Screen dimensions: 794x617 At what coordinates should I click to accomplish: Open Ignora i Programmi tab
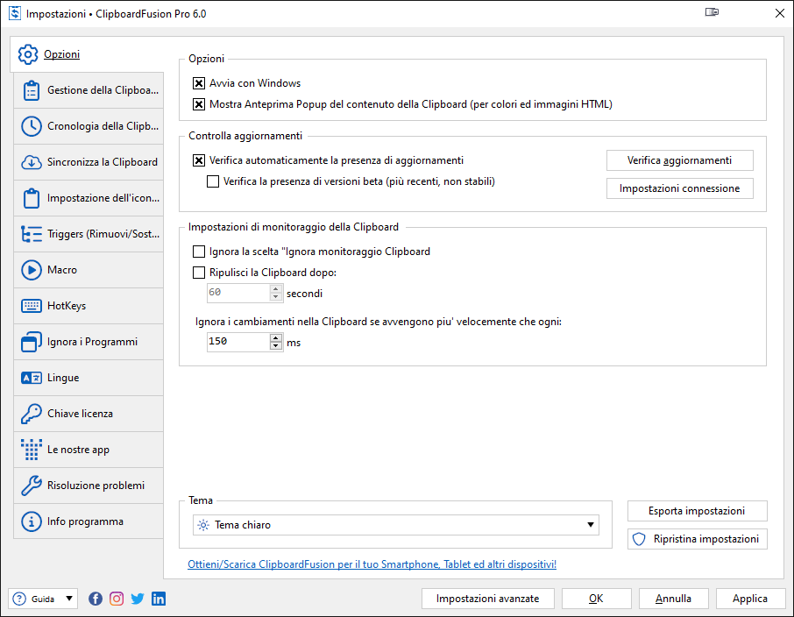(x=89, y=342)
